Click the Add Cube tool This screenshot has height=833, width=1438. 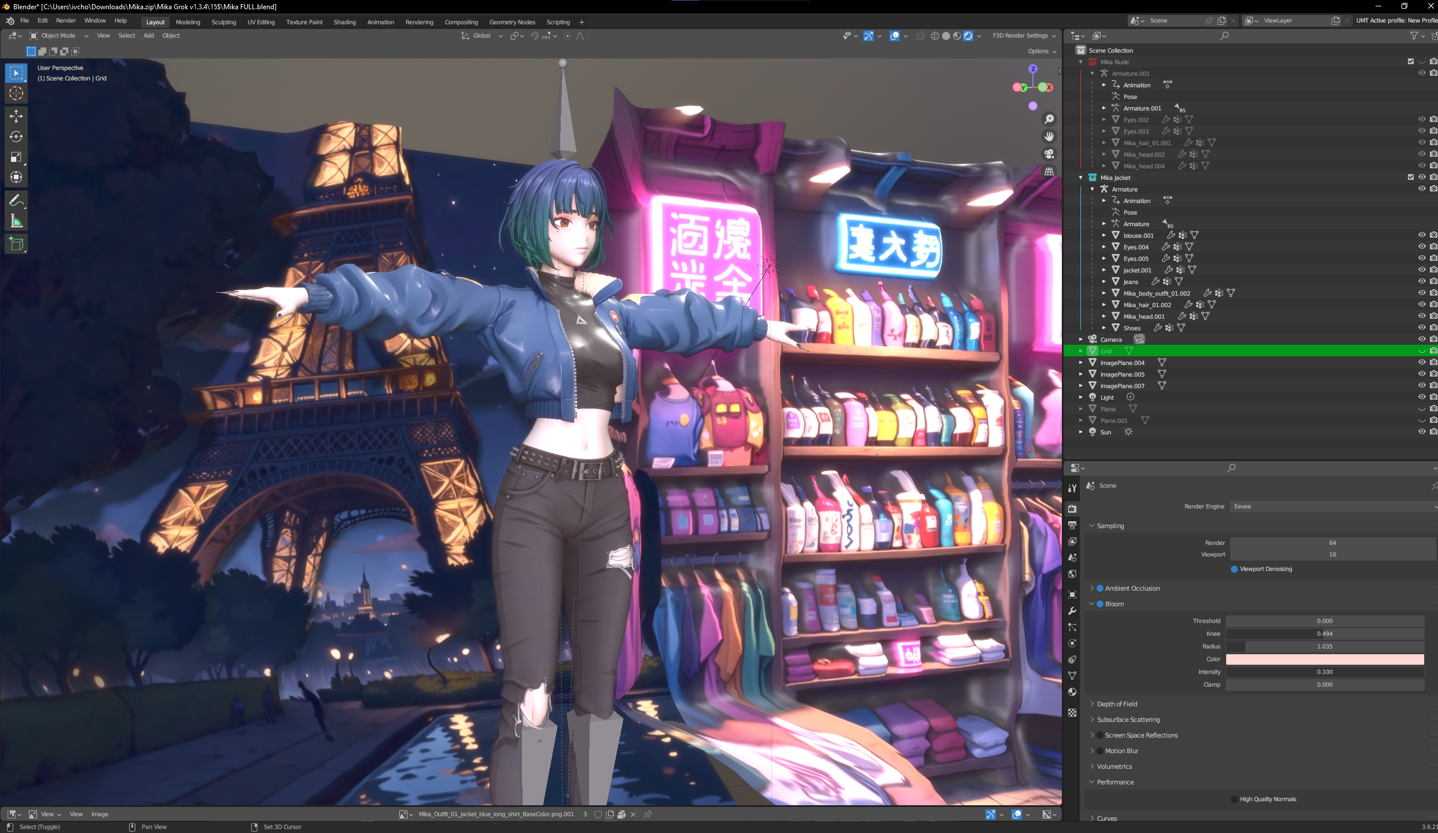click(x=16, y=244)
